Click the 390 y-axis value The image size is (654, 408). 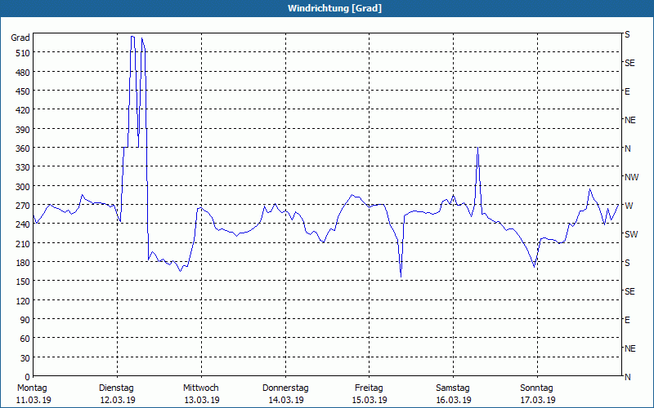click(23, 130)
